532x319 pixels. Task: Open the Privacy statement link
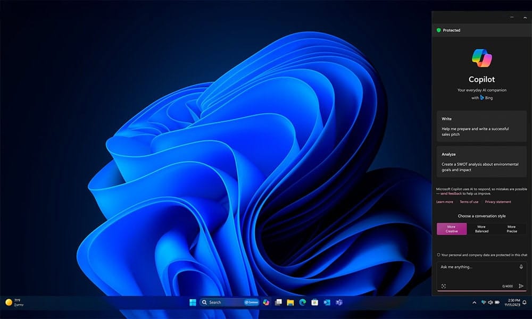(498, 202)
